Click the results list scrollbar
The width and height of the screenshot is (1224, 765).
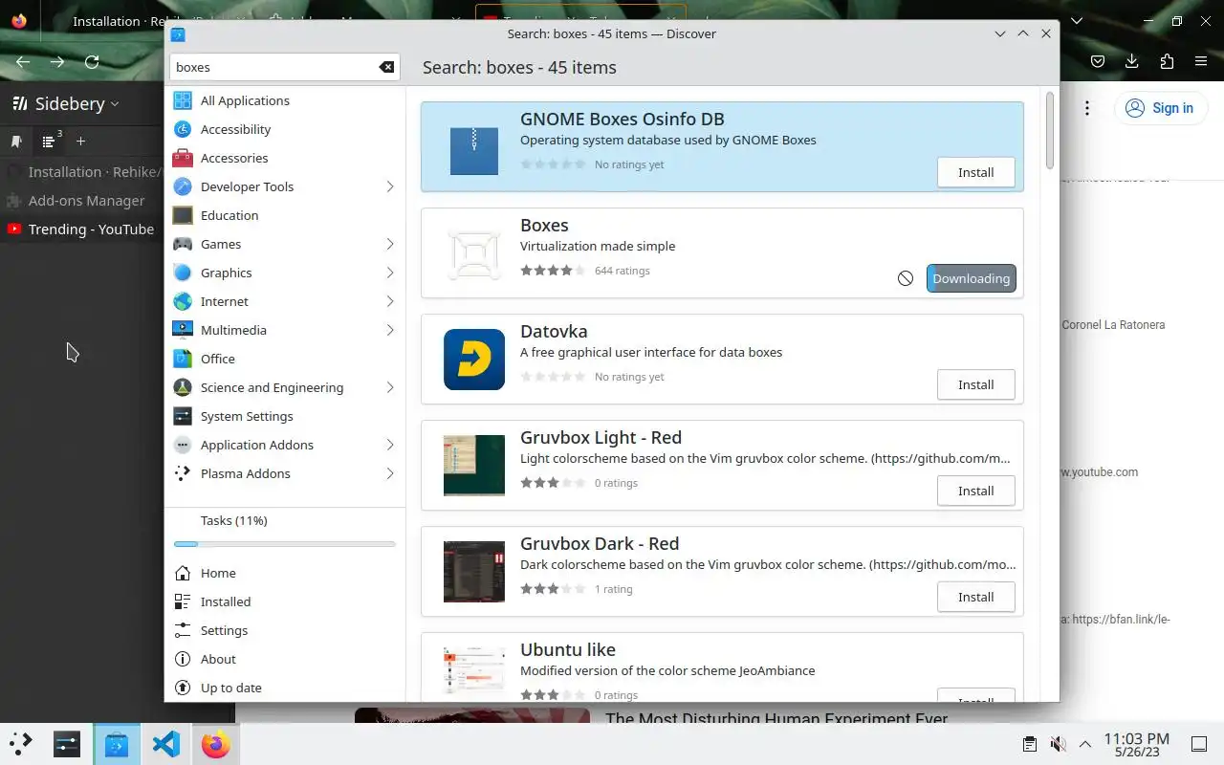tap(1049, 129)
